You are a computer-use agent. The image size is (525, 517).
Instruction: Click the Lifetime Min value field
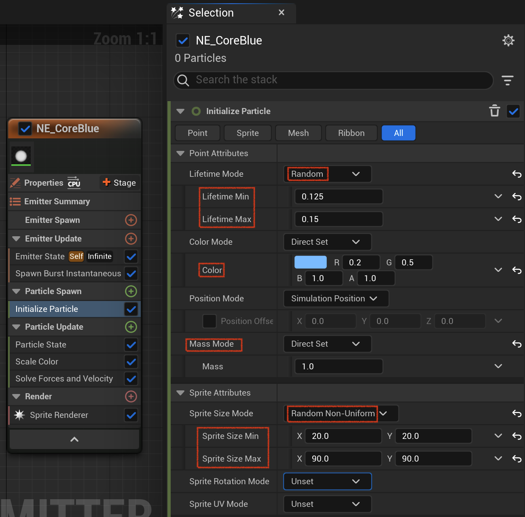pos(339,197)
